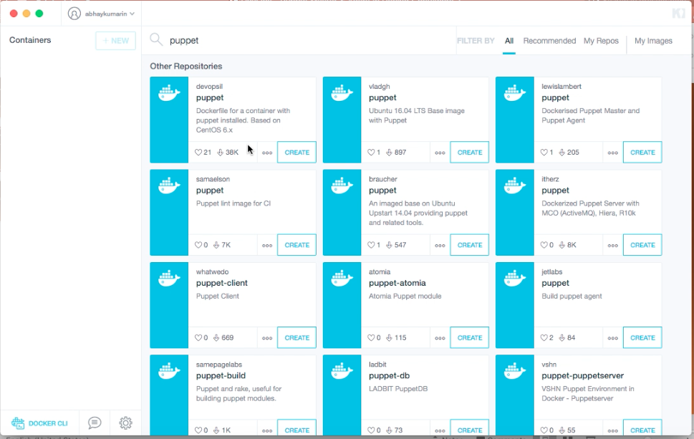Click the download icon on itherz puppet
This screenshot has height=439, width=694.
pos(562,245)
